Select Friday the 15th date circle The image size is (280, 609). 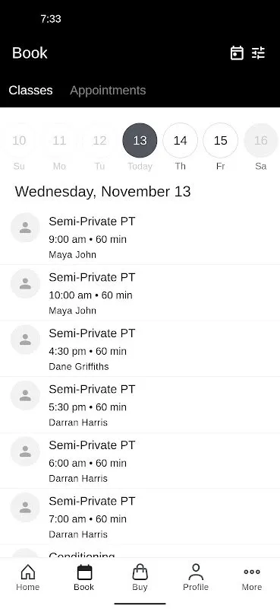point(220,140)
